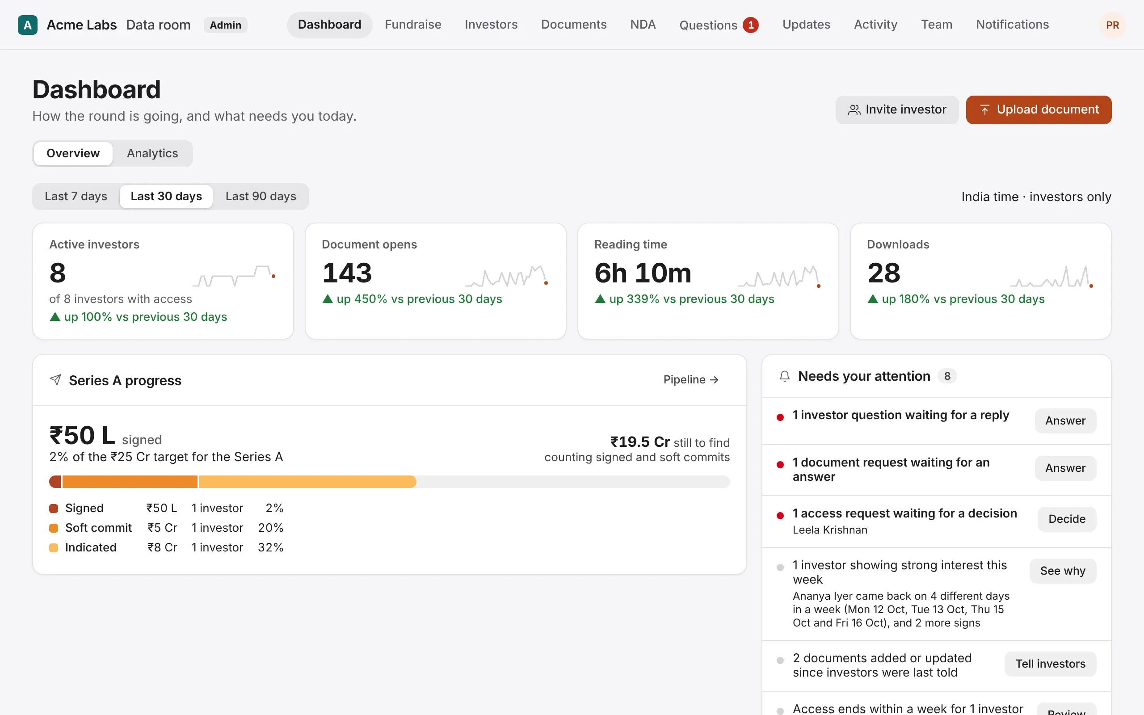Click the Soft commit legend color swatch
1144x715 pixels.
click(54, 528)
